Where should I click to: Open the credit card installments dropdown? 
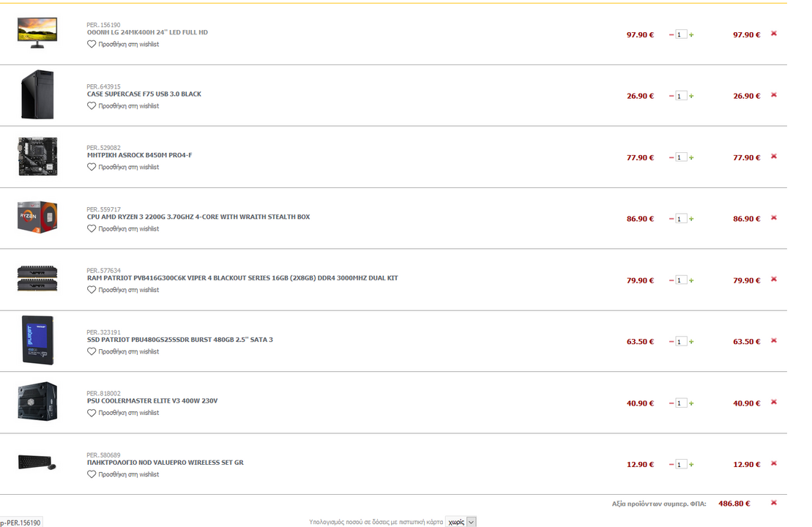click(461, 522)
